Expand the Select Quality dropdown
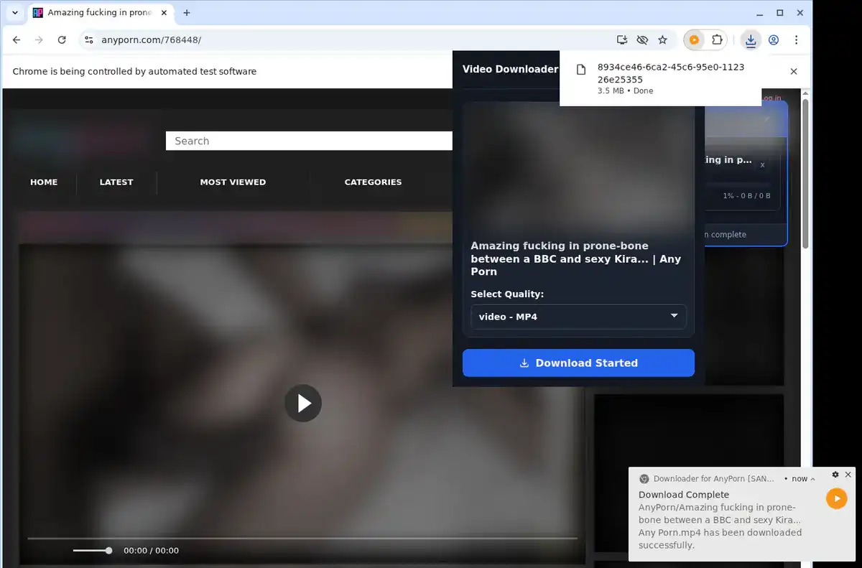 (x=578, y=317)
